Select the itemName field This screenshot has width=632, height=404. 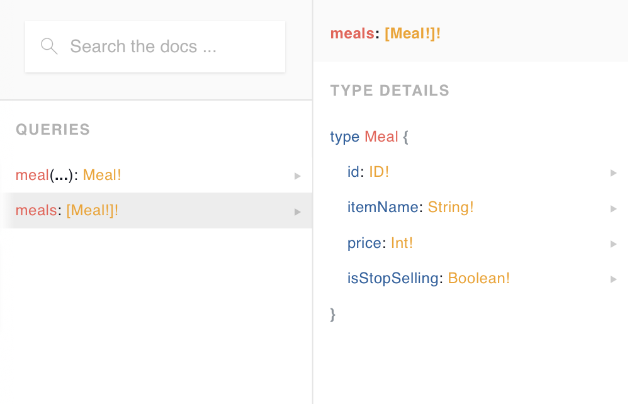[383, 207]
